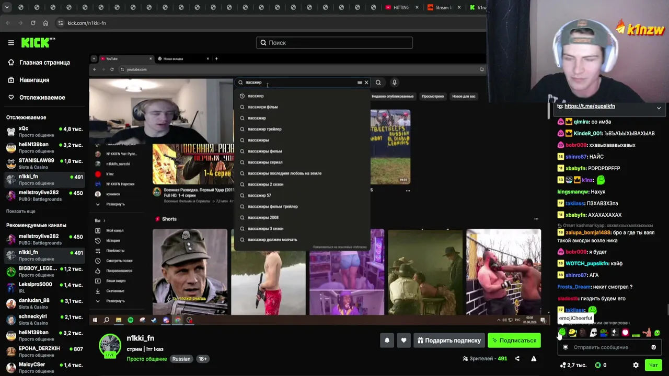Open the Short with the soldier in cap

coord(190,272)
